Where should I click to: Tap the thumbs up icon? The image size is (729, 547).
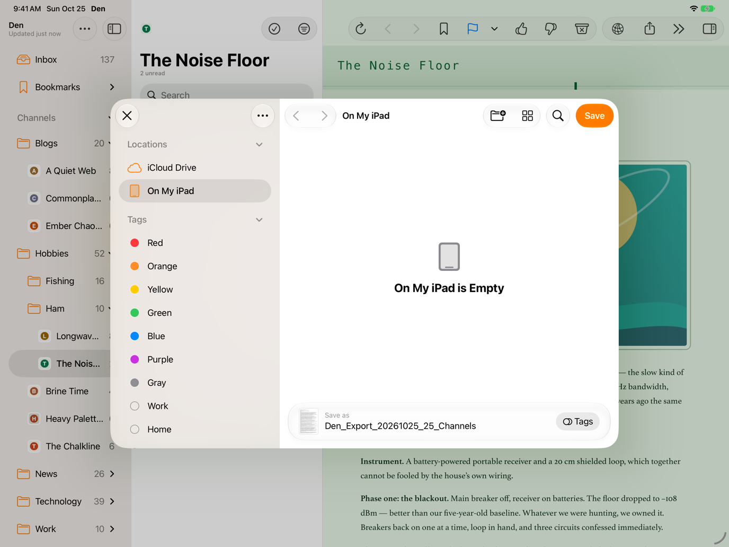coord(521,29)
